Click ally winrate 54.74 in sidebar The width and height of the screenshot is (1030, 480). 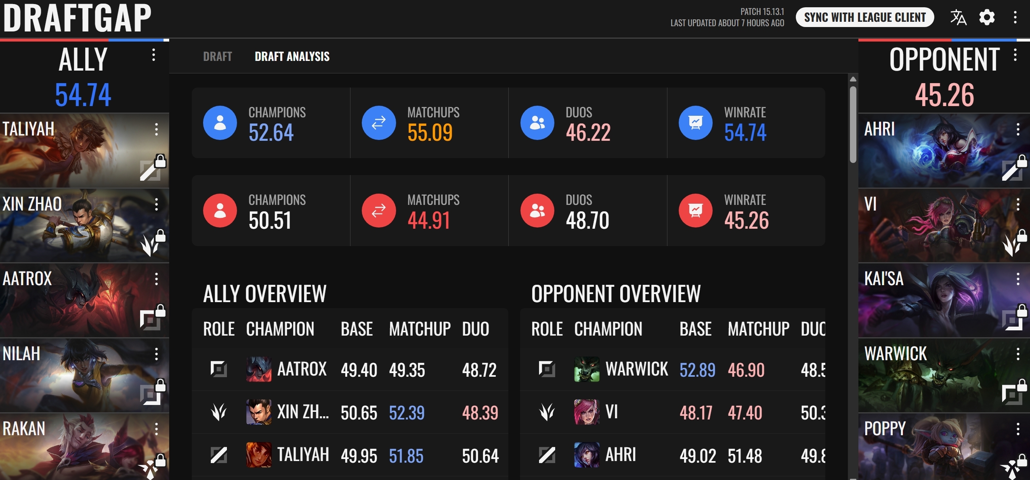[x=83, y=95]
